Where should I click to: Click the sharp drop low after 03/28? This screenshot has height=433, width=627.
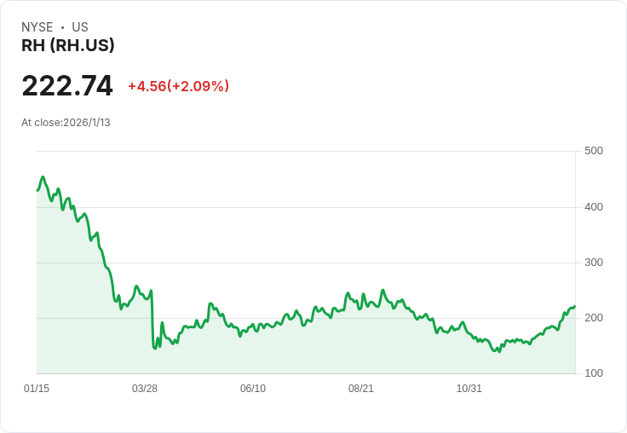click(x=155, y=348)
